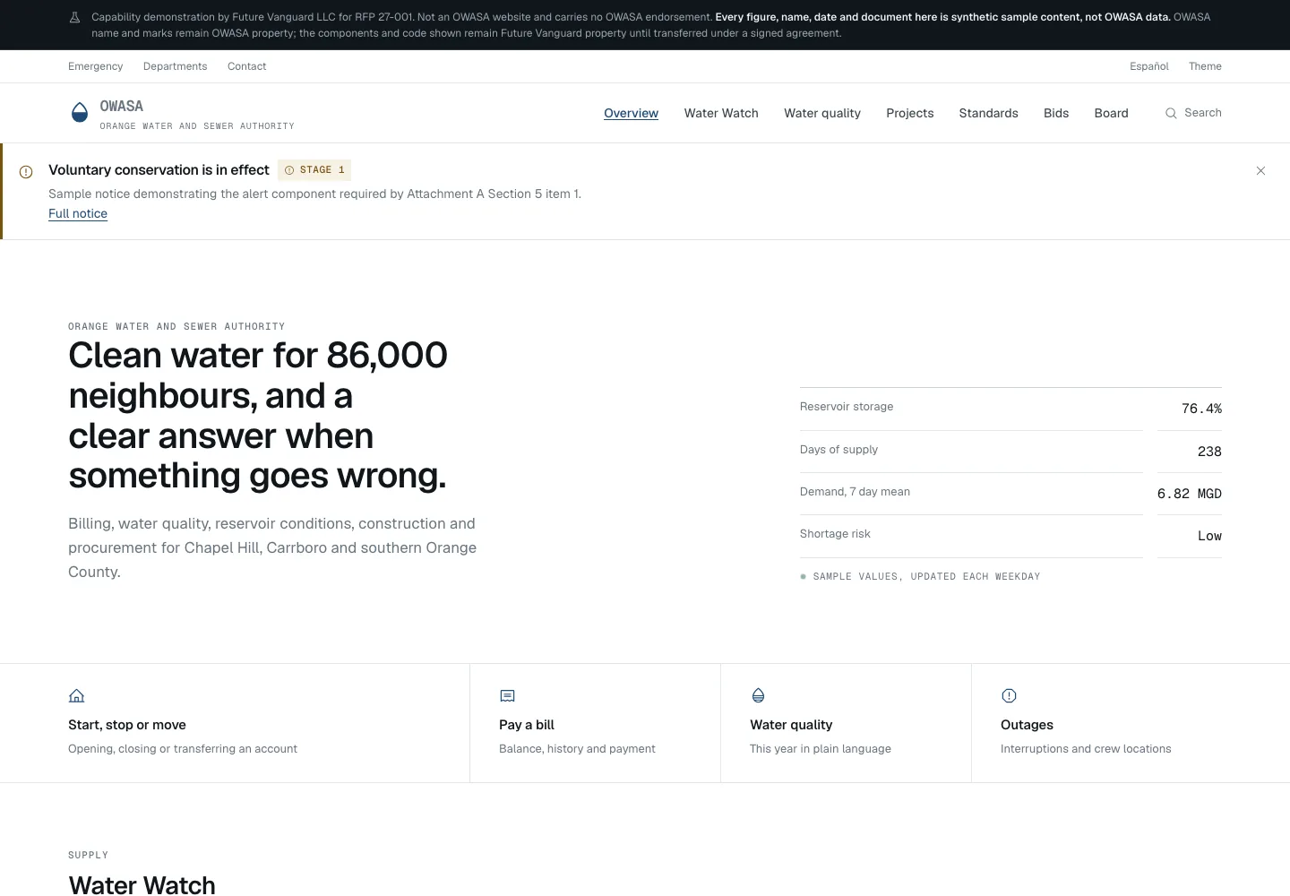The width and height of the screenshot is (1290, 896).
Task: Click the OWASA water drop logo
Action: tap(80, 112)
